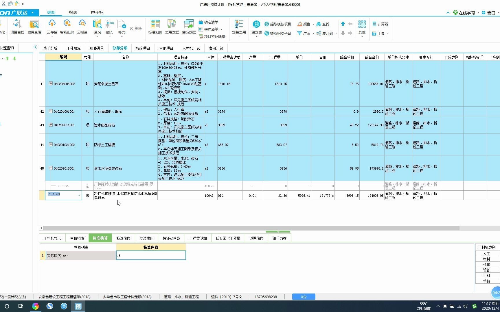500x312 pixels.
Task: Click volume icon in system tray
Action: click(466, 306)
